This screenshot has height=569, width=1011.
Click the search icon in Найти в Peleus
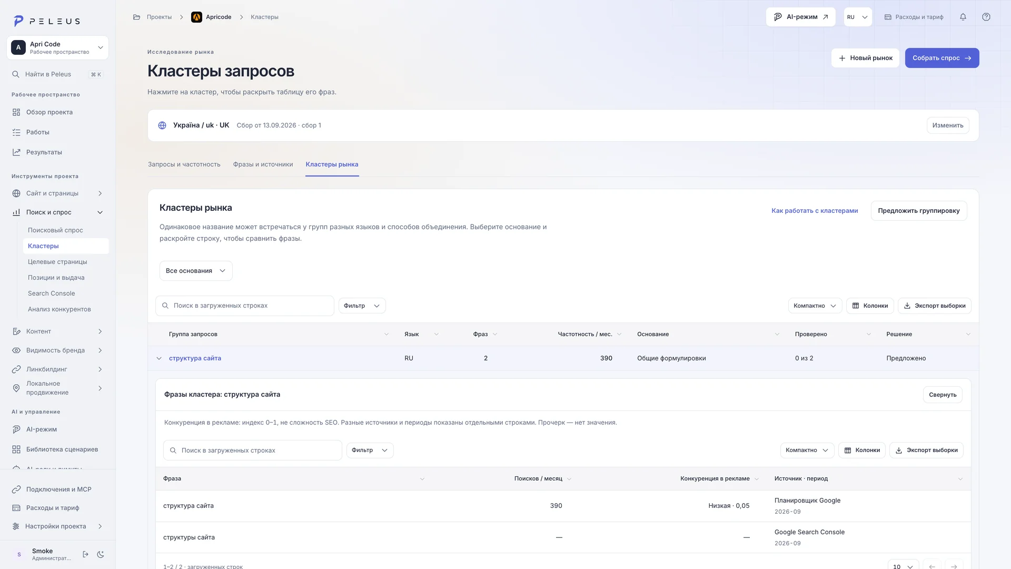tap(16, 74)
